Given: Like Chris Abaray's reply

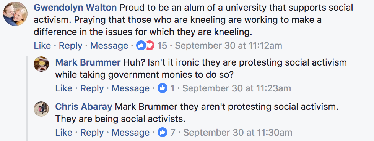Looking at the screenshot, I should (x=64, y=133).
